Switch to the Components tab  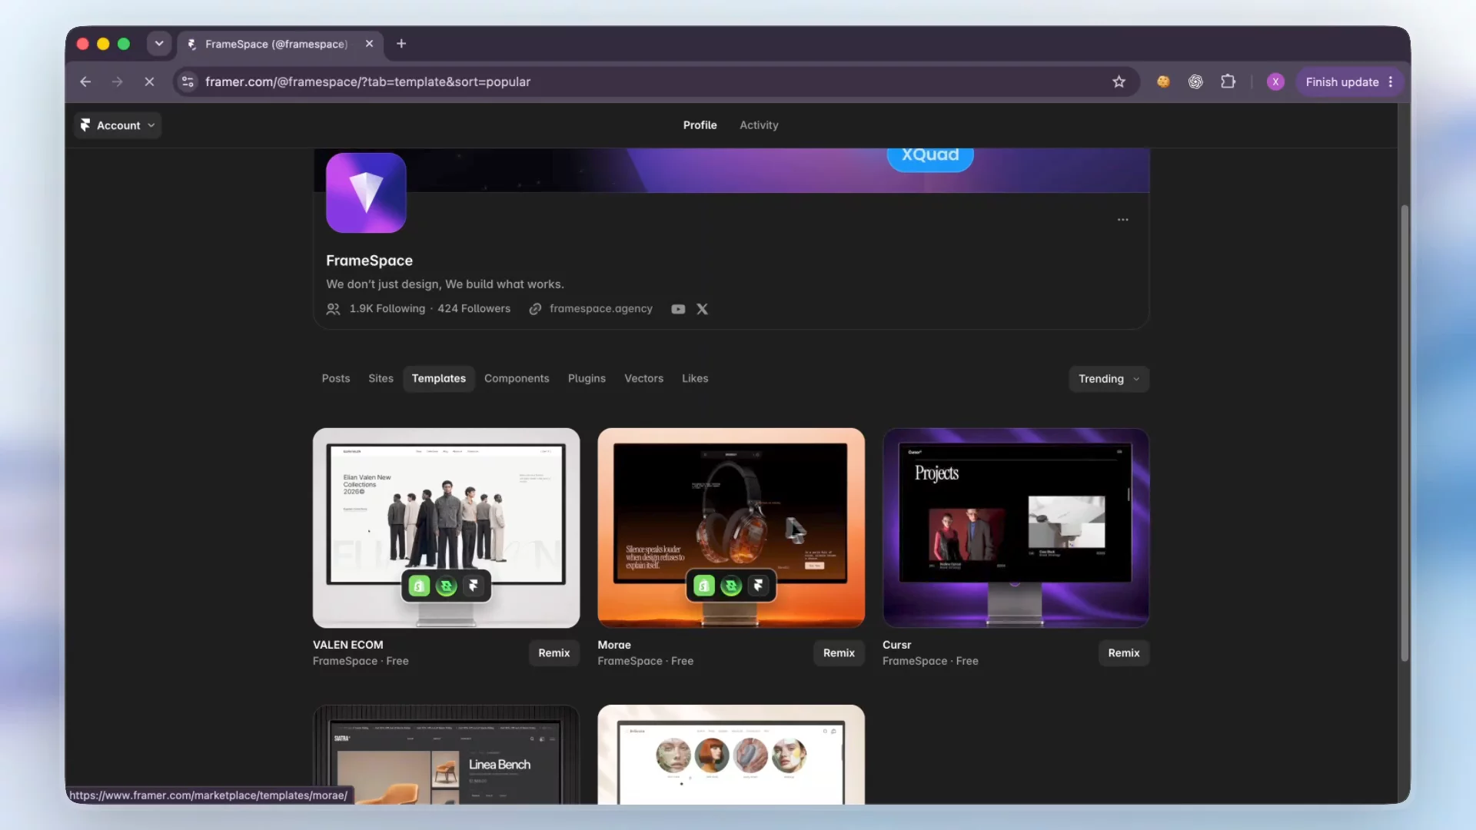517,379
